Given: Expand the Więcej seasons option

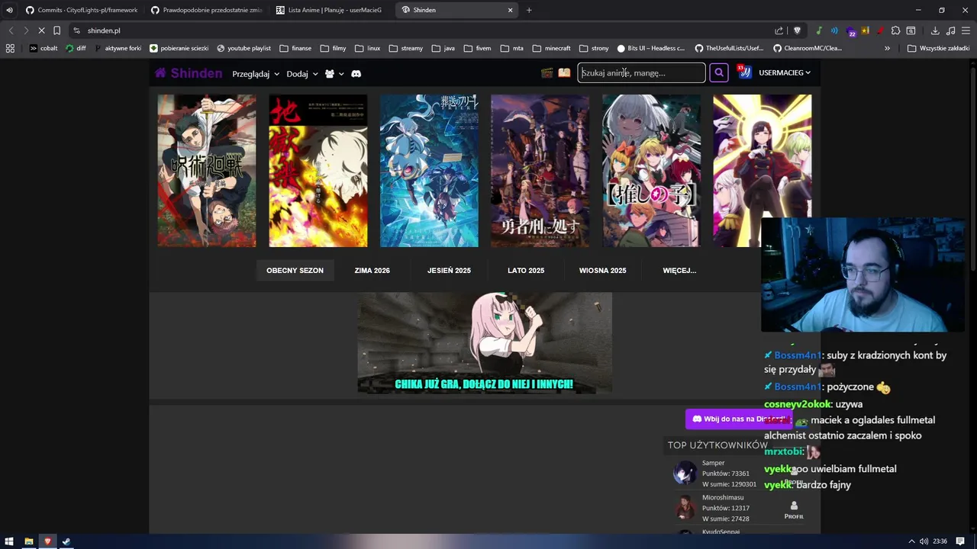Looking at the screenshot, I should (679, 271).
